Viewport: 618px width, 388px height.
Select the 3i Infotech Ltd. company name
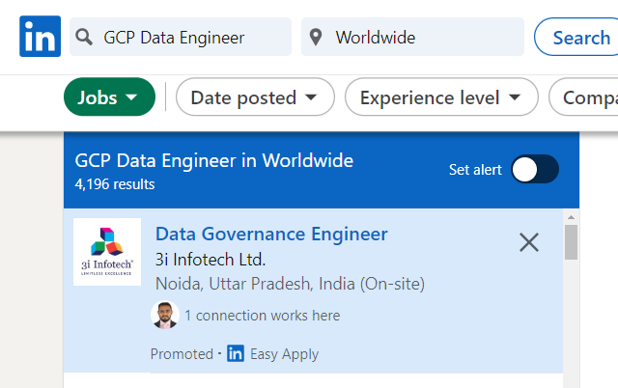click(210, 259)
